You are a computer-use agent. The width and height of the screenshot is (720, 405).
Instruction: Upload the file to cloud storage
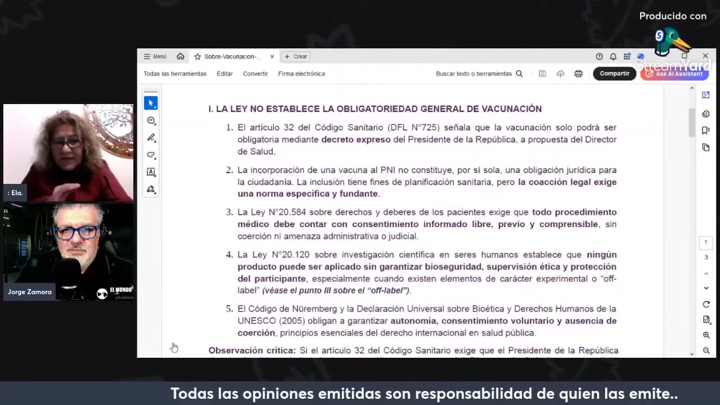560,74
